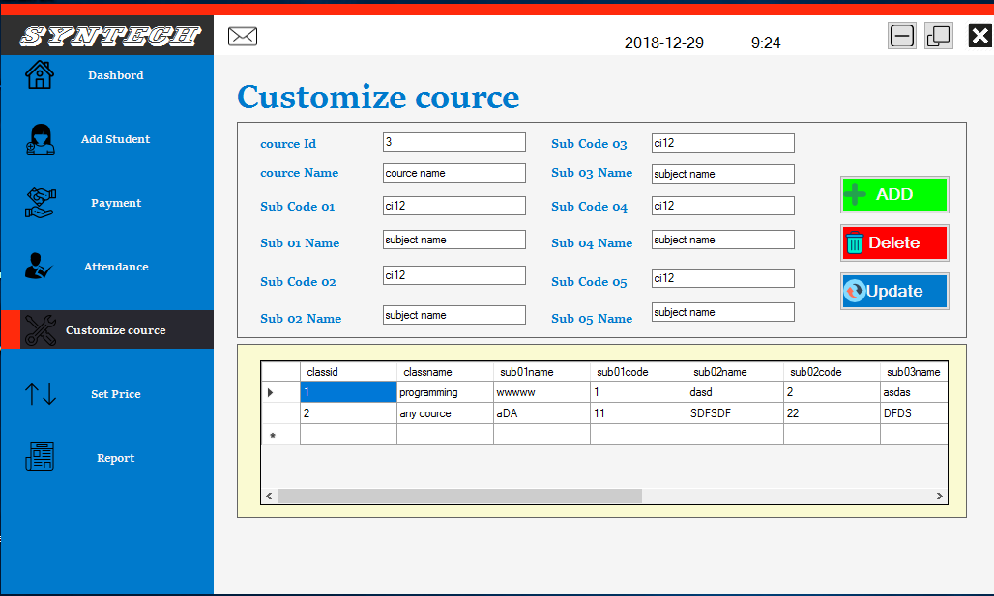Click the Add Student icon
Screen dimensions: 994x596
[39, 139]
